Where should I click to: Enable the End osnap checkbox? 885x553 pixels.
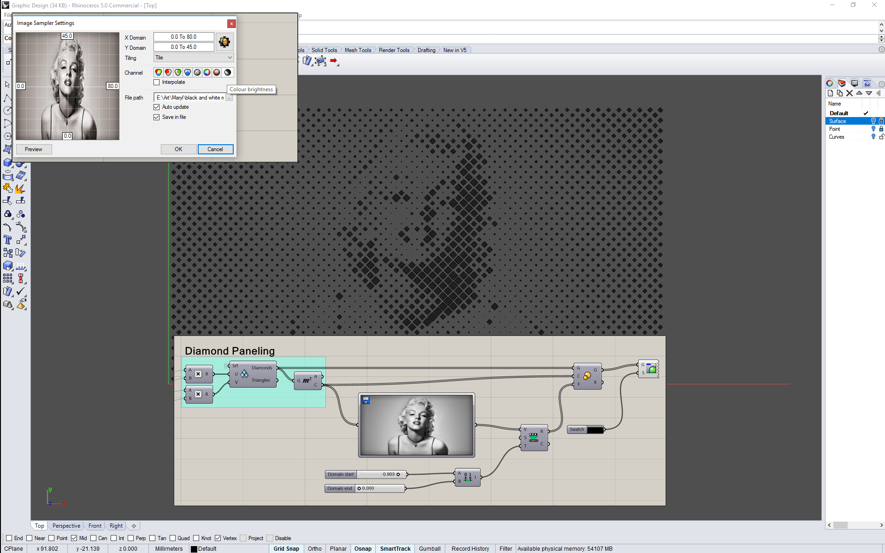9,538
